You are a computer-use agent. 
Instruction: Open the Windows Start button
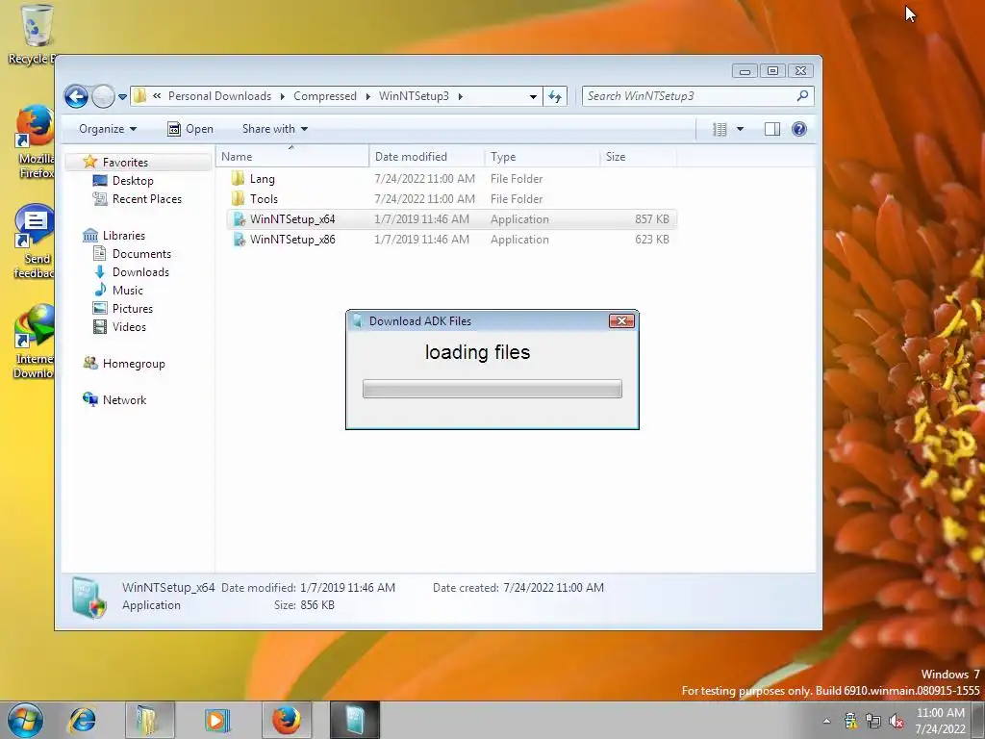(x=24, y=720)
